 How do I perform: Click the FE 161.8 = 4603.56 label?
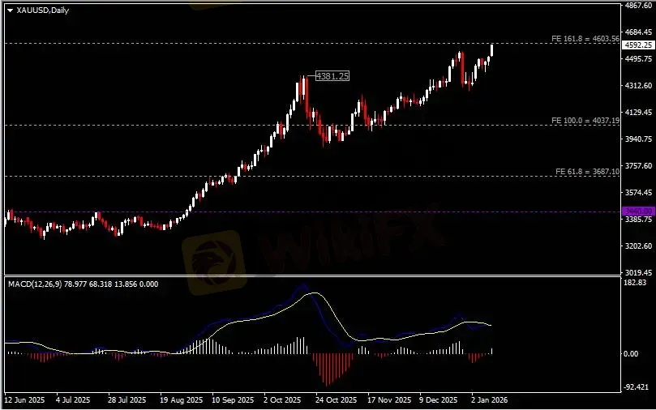(x=585, y=38)
